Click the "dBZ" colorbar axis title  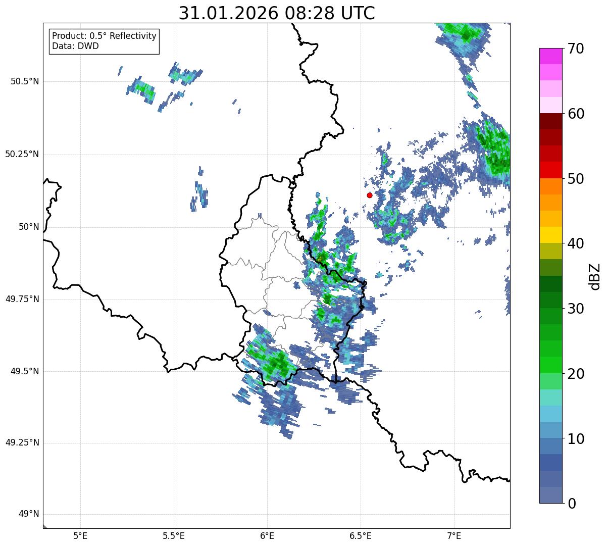tap(595, 276)
